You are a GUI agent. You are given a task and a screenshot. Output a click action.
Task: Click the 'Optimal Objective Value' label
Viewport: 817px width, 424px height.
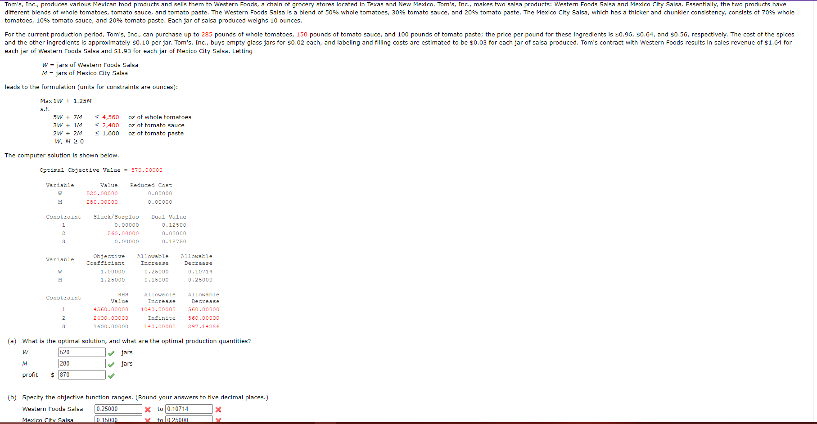point(80,170)
